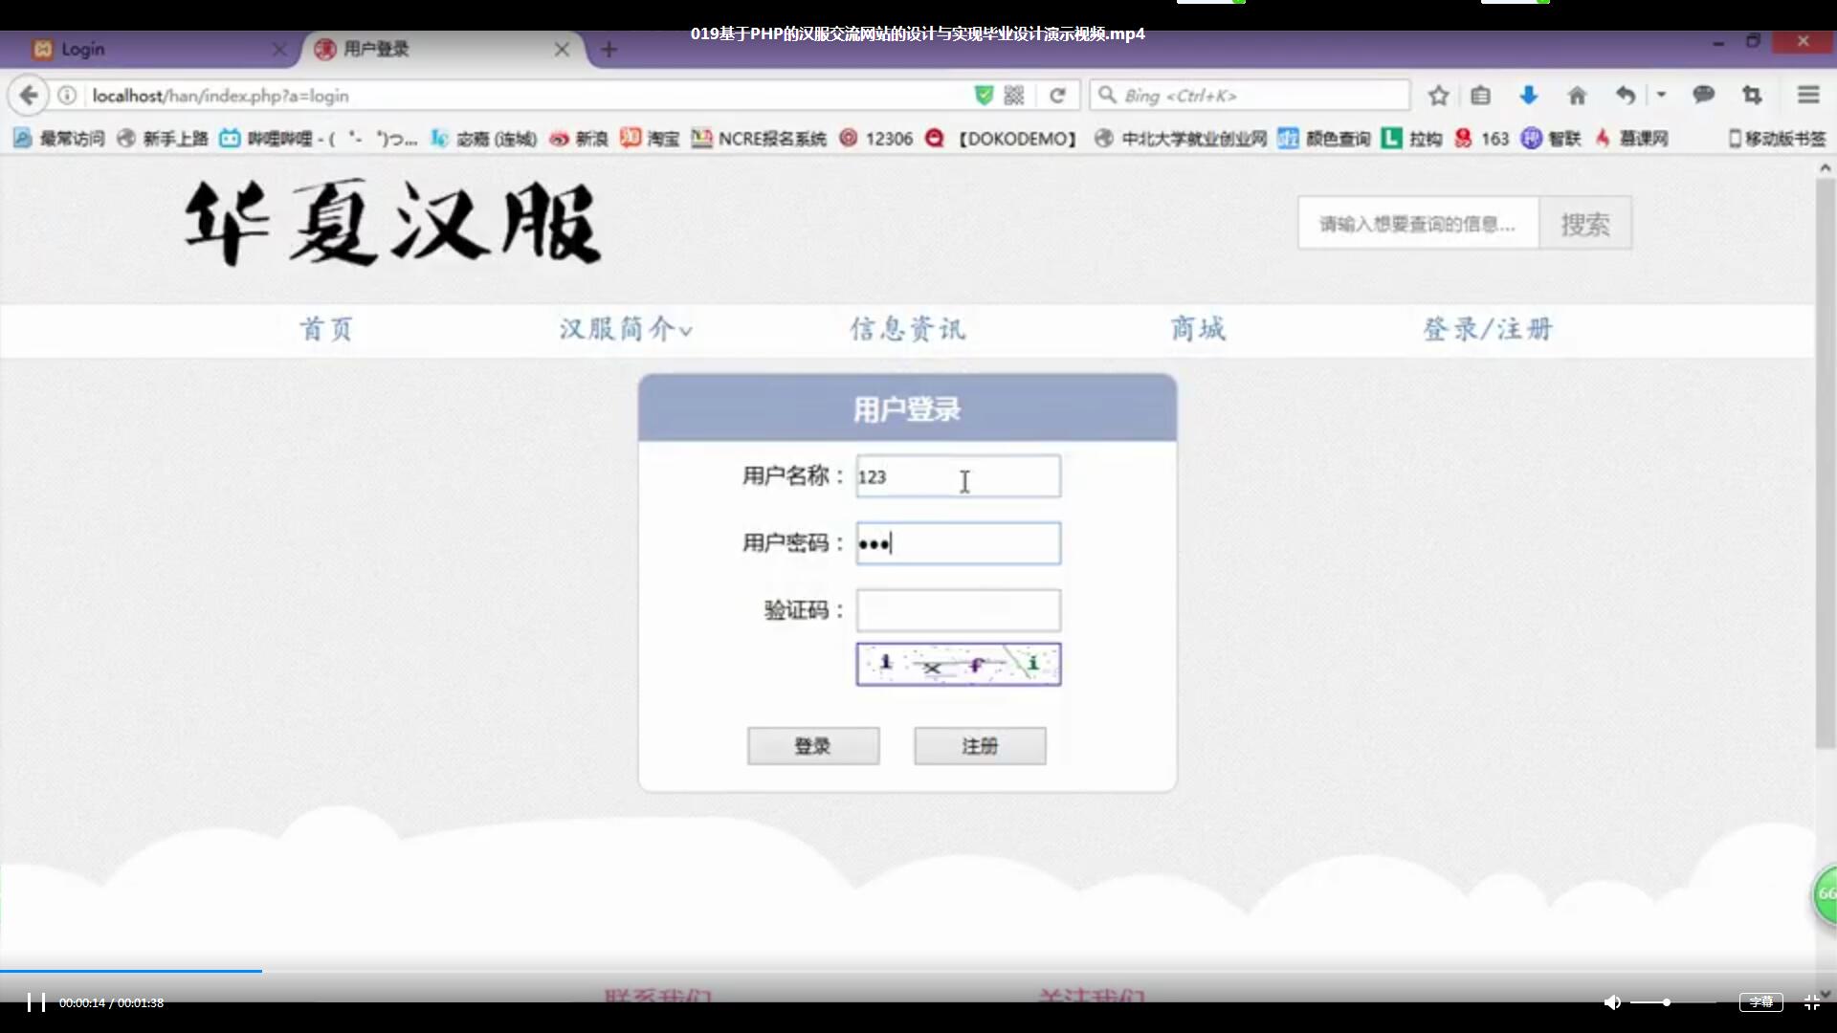Click the crop screenshot toolbar icon

click(x=1752, y=95)
